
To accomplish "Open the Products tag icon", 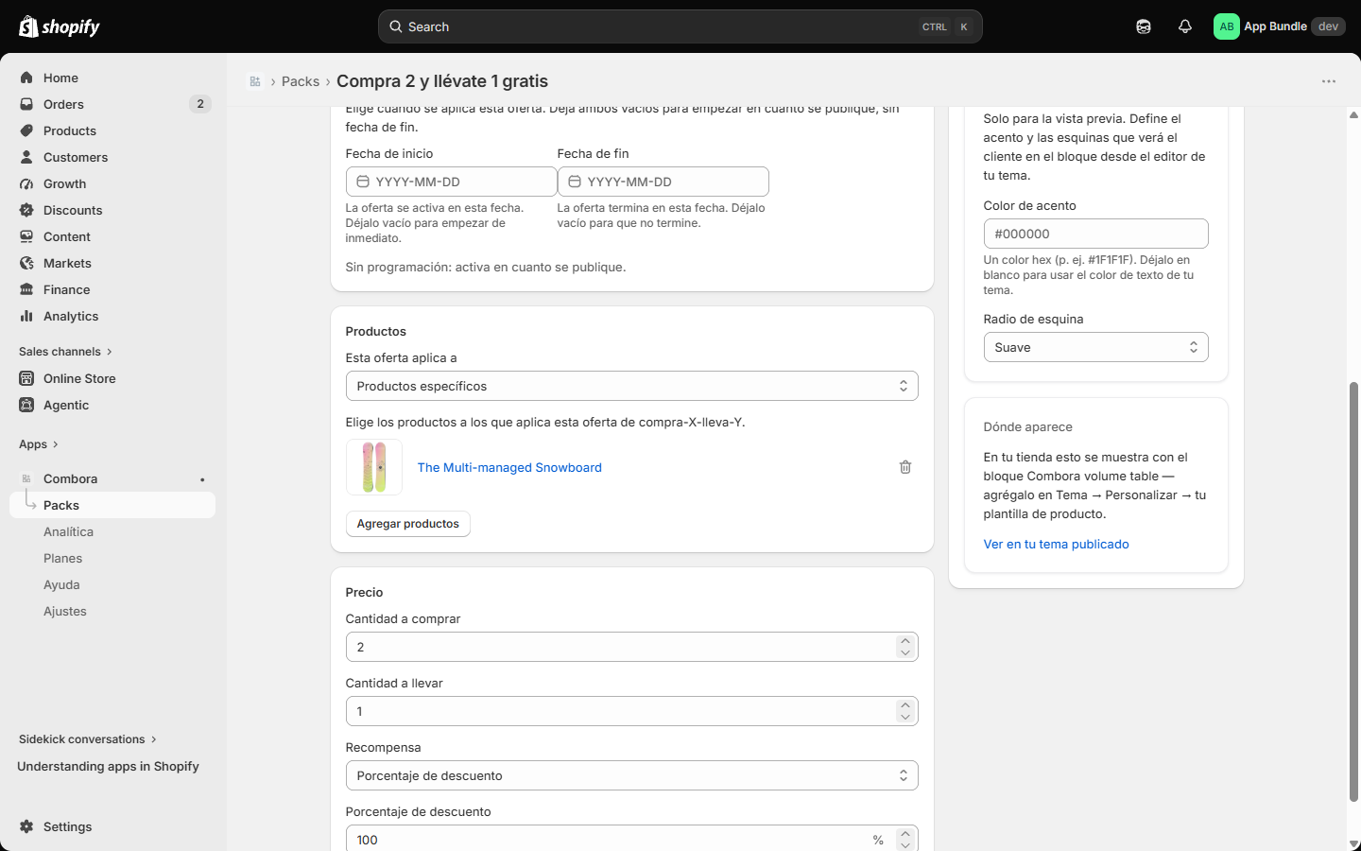I will point(26,130).
